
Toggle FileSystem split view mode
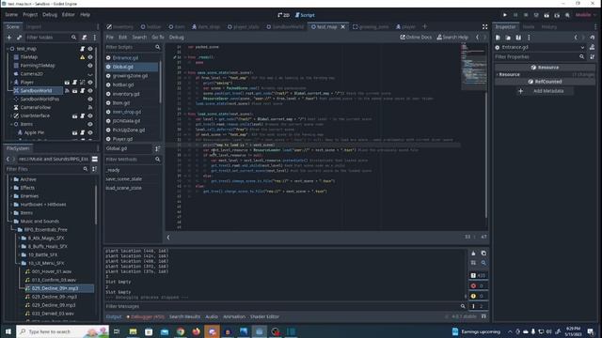pos(94,159)
